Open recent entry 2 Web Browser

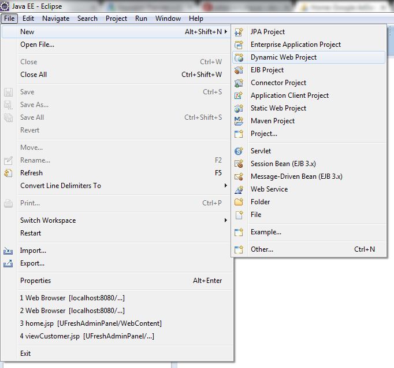click(x=116, y=311)
